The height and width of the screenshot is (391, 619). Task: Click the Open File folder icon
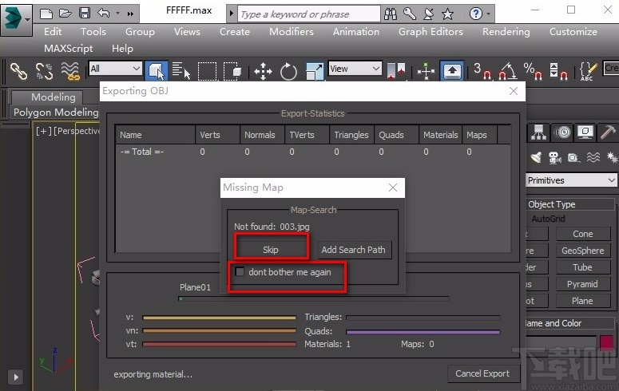(65, 14)
